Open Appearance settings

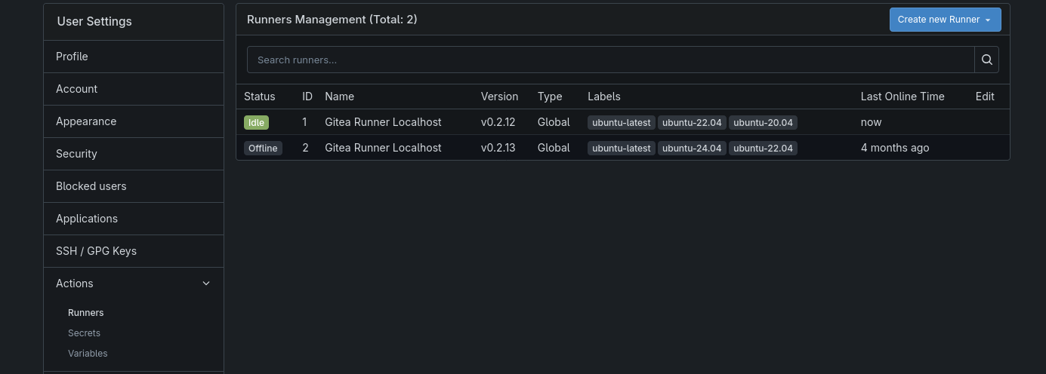coord(134,121)
